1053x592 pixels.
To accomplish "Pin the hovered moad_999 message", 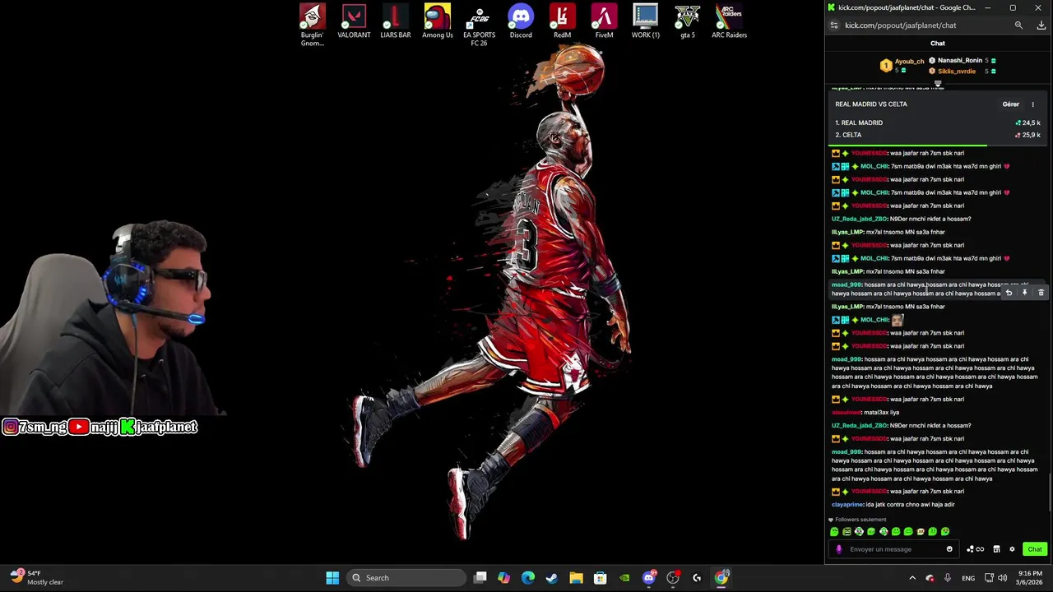I will (x=1024, y=293).
